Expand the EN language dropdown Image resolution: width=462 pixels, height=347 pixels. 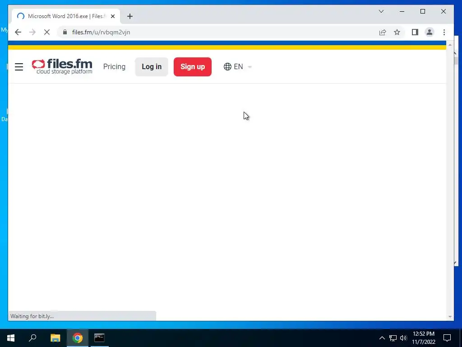pos(238,67)
